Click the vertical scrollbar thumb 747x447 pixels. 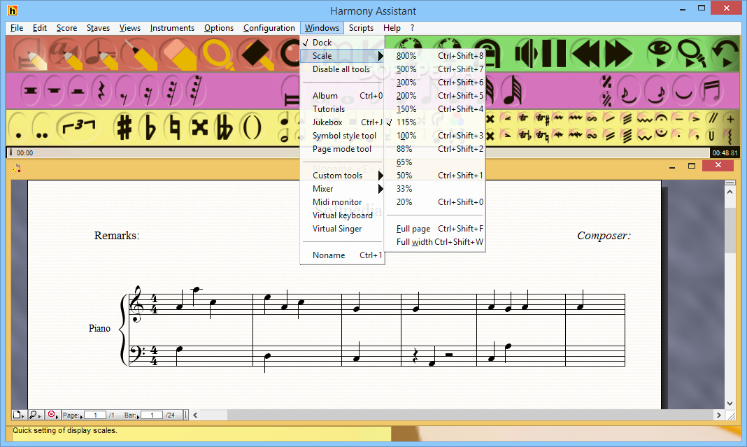pos(730,230)
